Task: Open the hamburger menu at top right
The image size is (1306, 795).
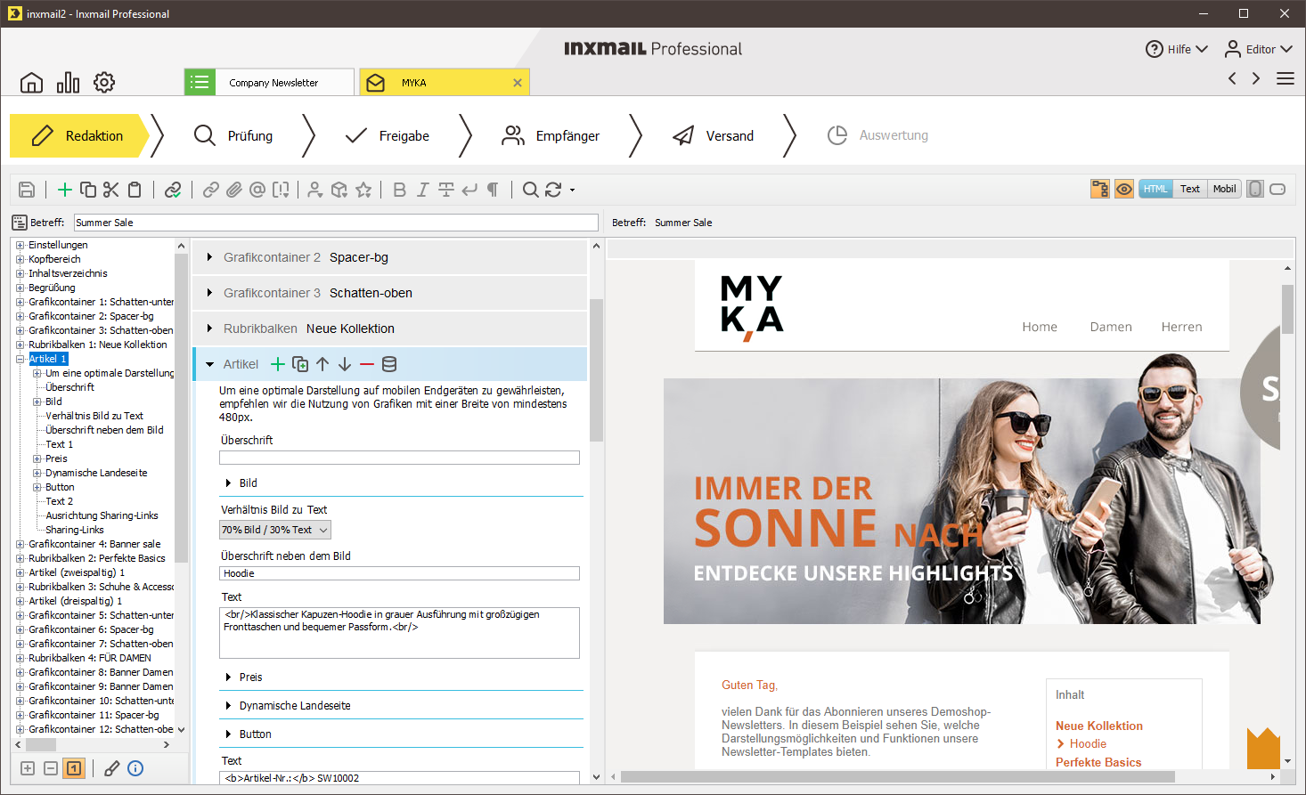Action: tap(1286, 78)
